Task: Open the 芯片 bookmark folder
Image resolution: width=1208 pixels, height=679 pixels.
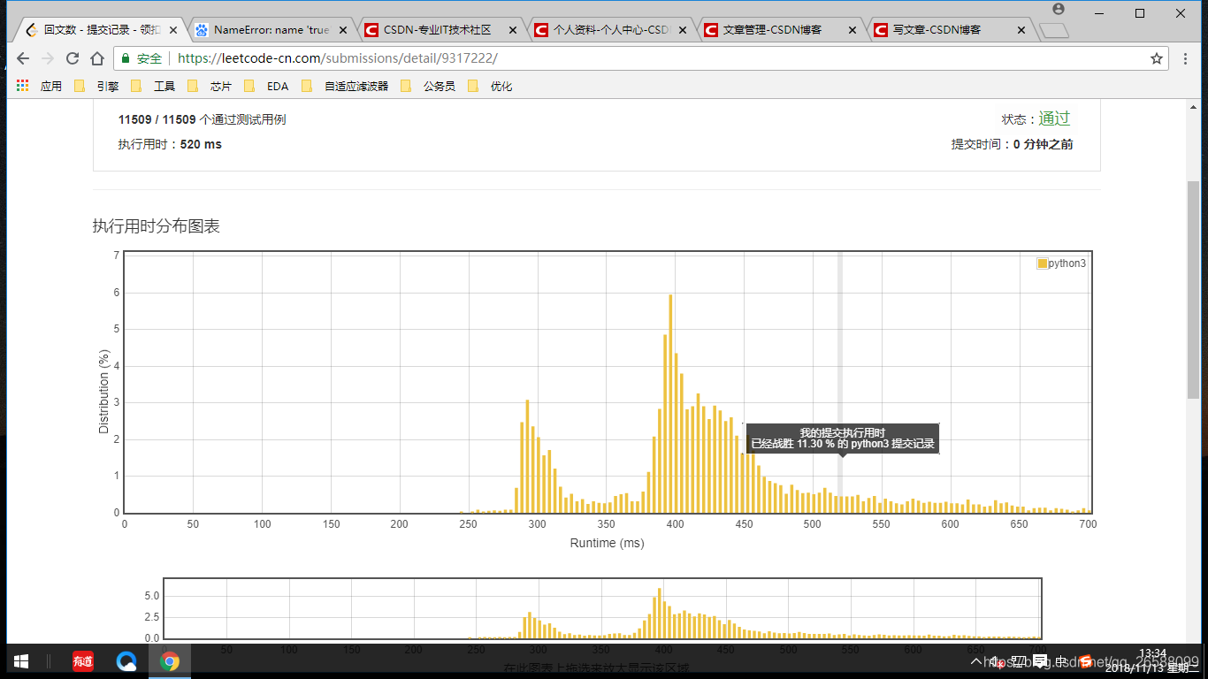Action: click(x=210, y=86)
